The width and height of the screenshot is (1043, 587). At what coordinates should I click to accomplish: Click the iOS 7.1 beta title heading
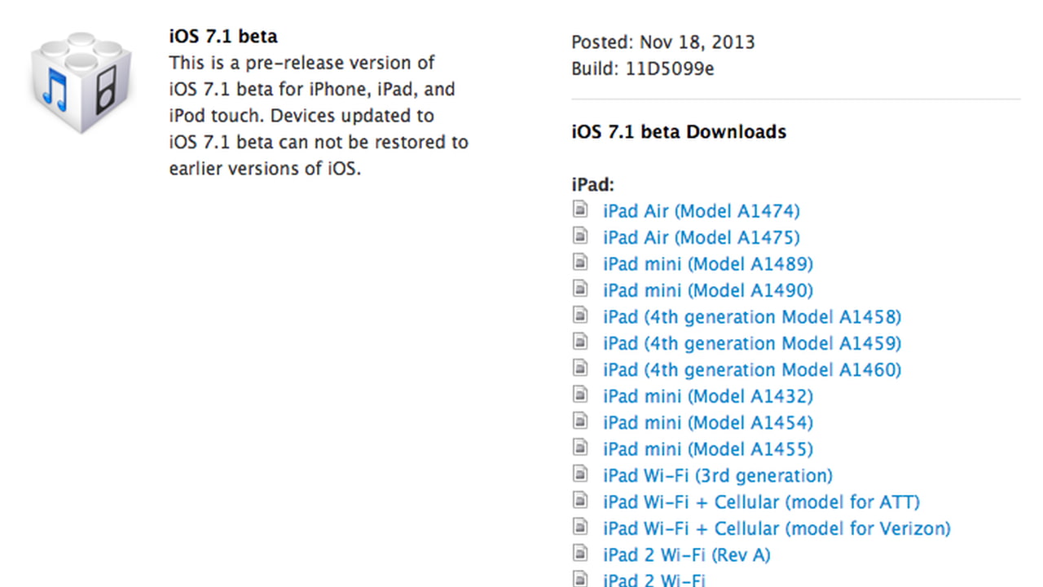[223, 37]
